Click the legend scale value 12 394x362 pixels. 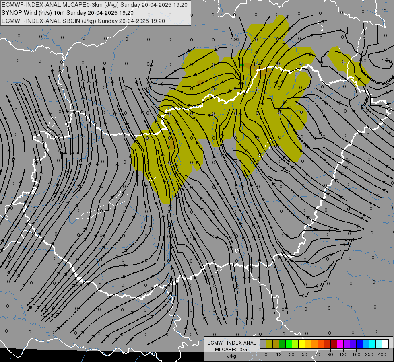click(x=279, y=354)
